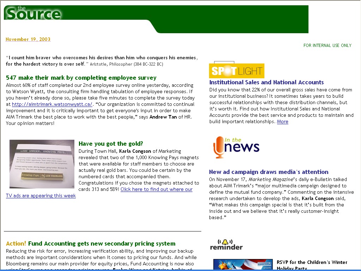Select the New ad campaign headline
Screen dimensions: 361x271
(x=268, y=172)
